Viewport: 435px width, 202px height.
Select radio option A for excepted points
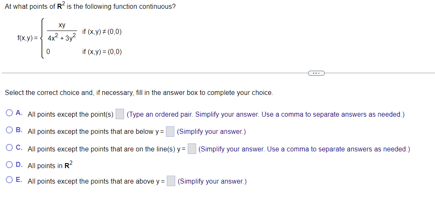9,113
